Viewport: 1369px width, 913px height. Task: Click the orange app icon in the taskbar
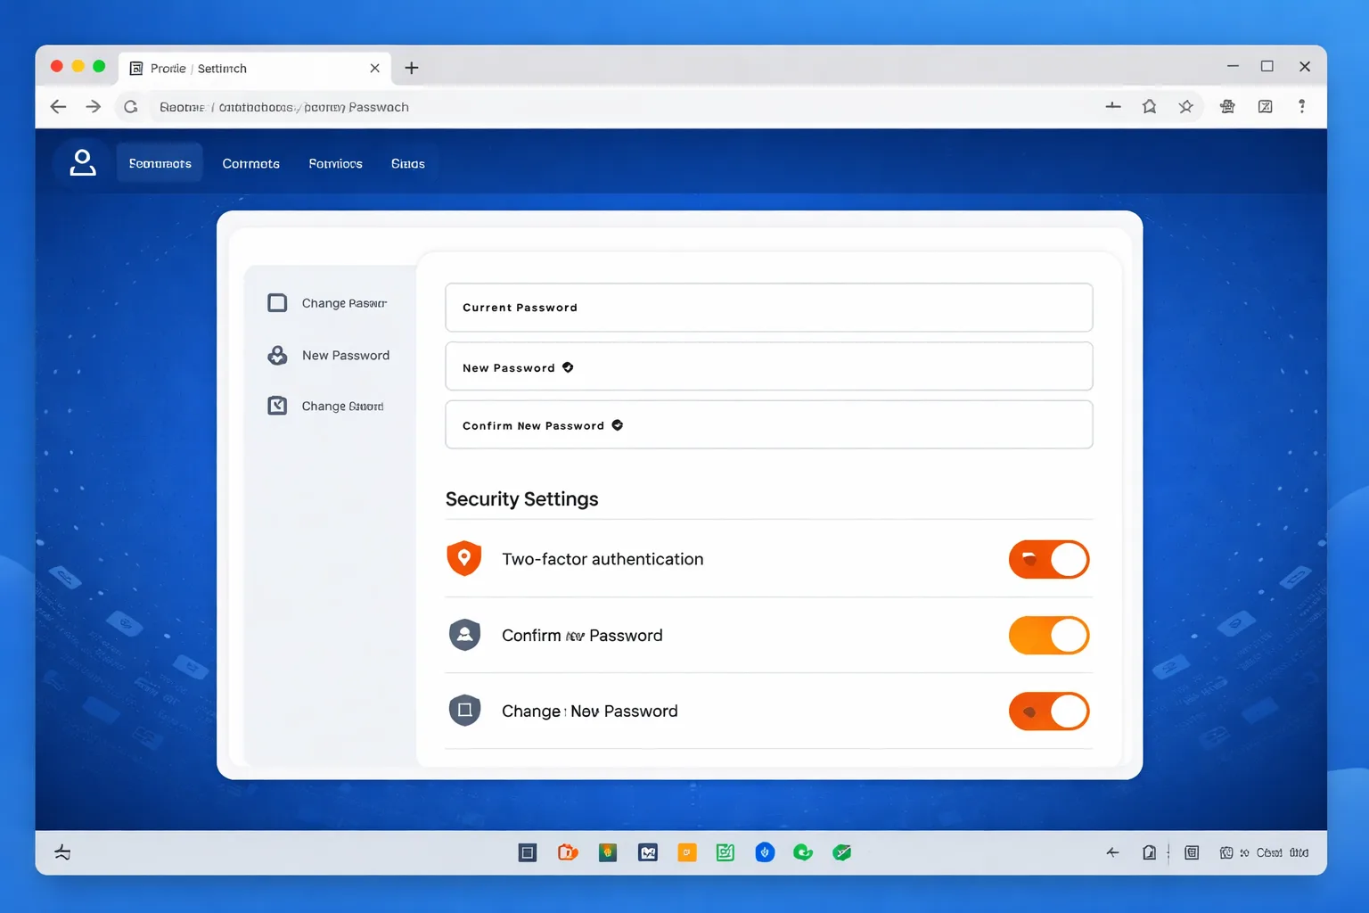tap(686, 852)
